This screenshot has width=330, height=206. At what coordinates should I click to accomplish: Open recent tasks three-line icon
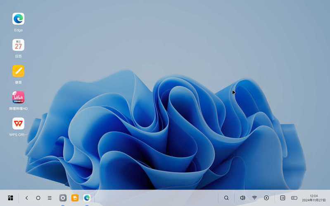click(x=50, y=198)
